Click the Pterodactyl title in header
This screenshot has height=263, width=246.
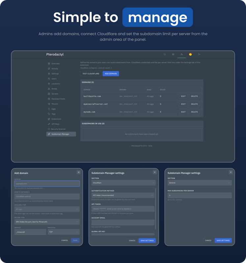(x=55, y=54)
